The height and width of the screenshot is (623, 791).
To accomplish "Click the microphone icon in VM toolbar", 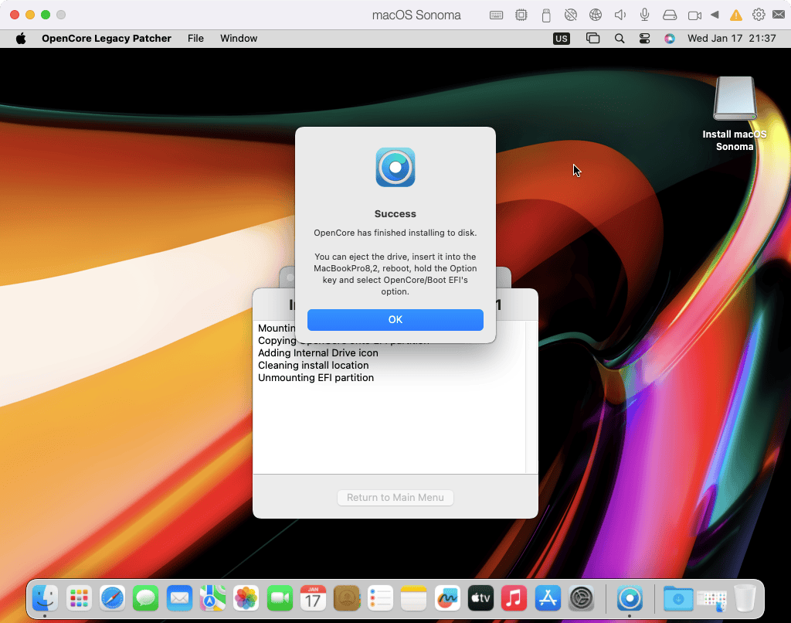I will click(x=644, y=15).
